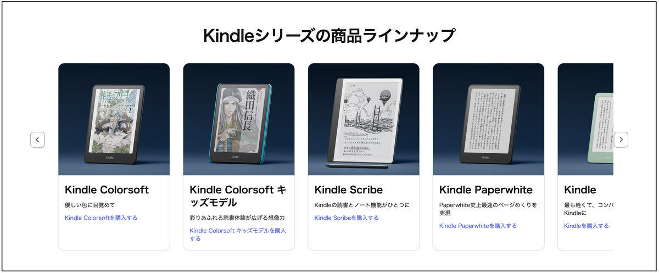Open the Kindle Colorsoft Kids model image
659x273 pixels.
click(239, 119)
